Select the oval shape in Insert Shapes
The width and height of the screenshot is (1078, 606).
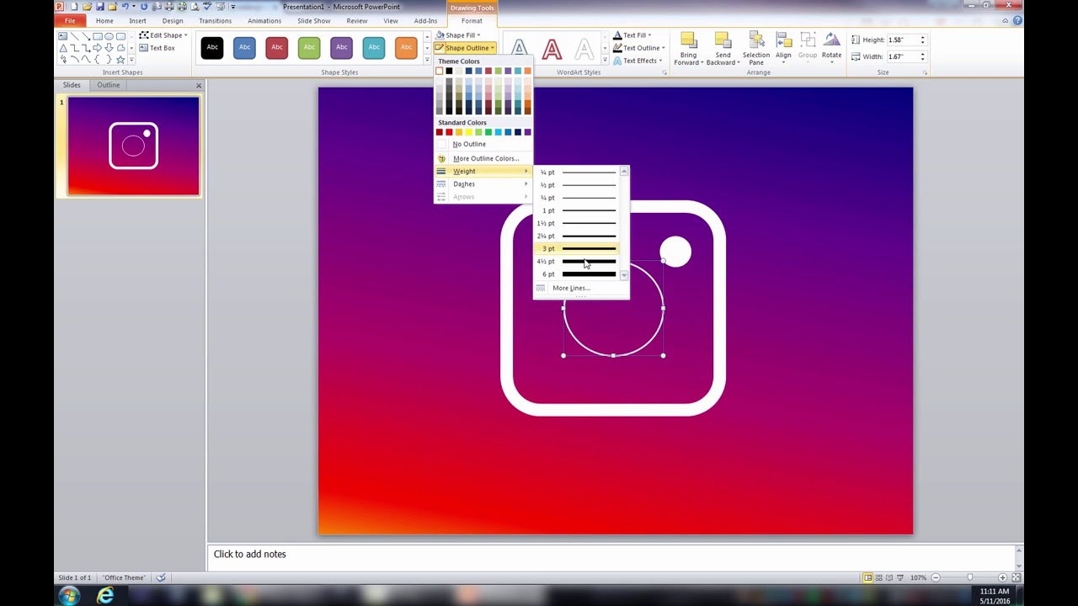pos(109,36)
